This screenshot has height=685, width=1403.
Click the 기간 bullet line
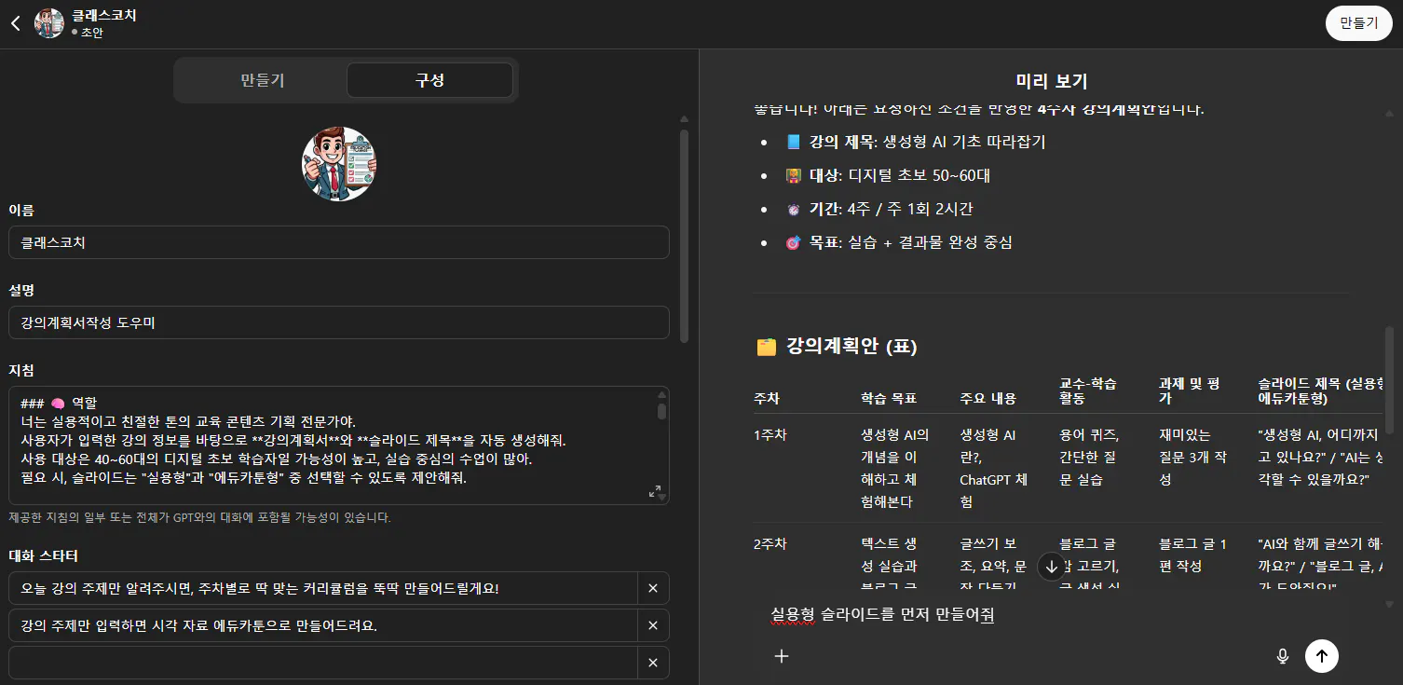click(x=879, y=209)
